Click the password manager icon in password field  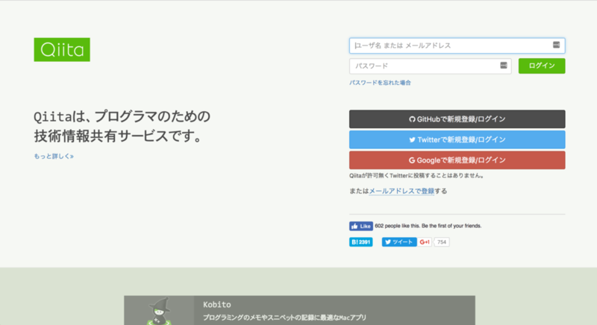click(503, 66)
